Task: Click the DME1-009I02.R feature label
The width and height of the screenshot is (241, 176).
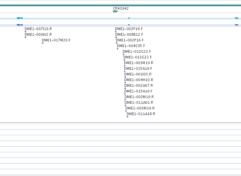Action: 38,35
